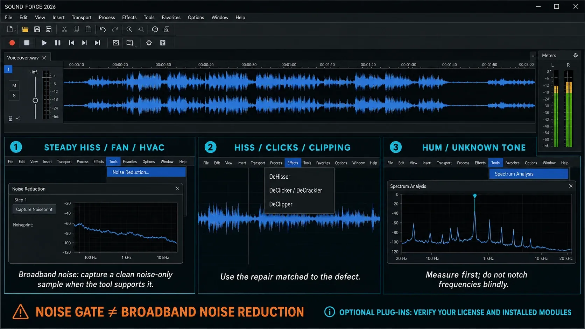Open the dropdown arrow beside the New icon
This screenshot has height=329, width=585.
coord(15,30)
